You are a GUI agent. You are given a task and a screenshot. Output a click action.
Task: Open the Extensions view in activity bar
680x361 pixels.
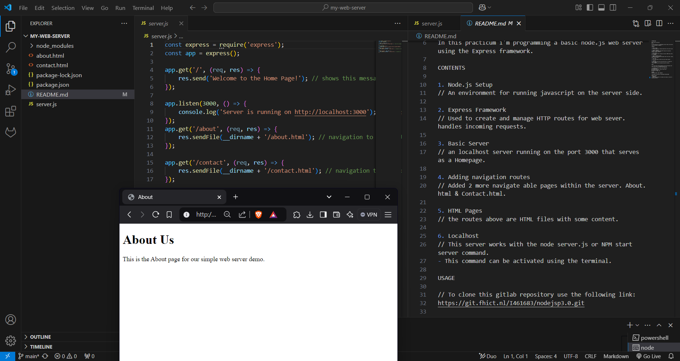11,111
